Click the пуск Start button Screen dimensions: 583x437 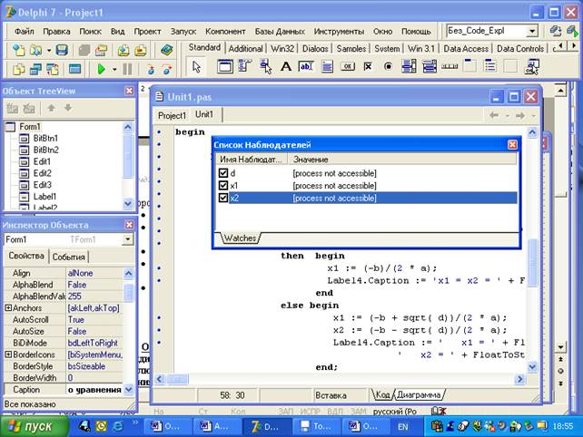tap(30, 425)
